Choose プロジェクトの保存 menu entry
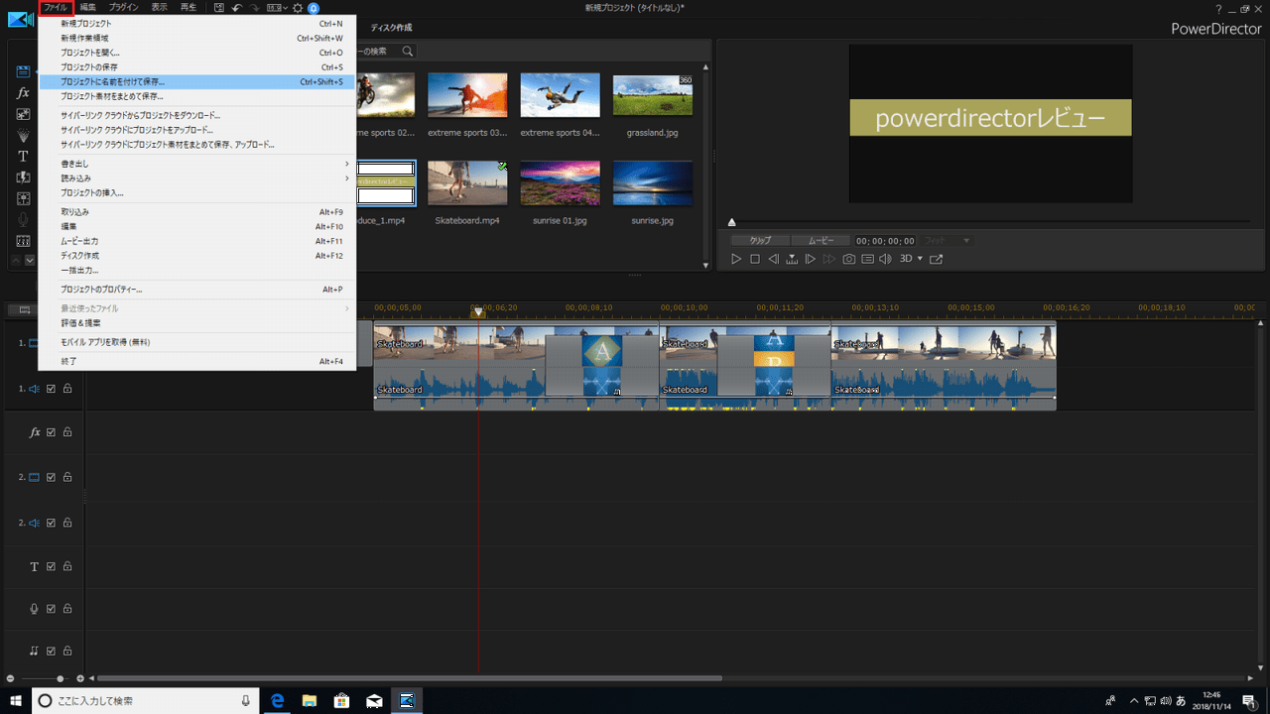 pyautogui.click(x=196, y=67)
